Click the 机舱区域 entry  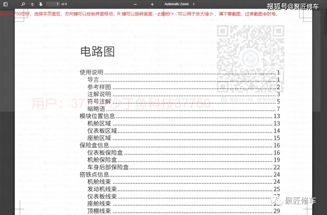[x=184, y=123]
